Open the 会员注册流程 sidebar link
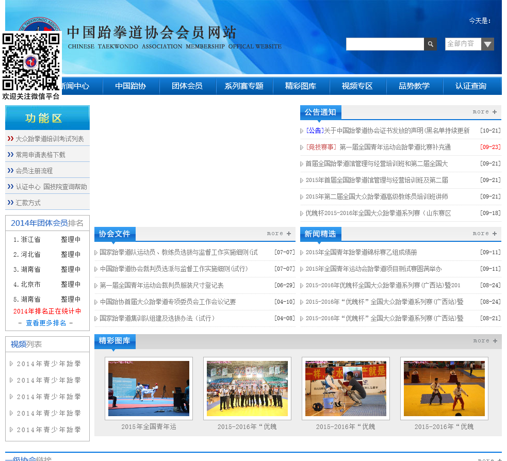 coord(34,171)
